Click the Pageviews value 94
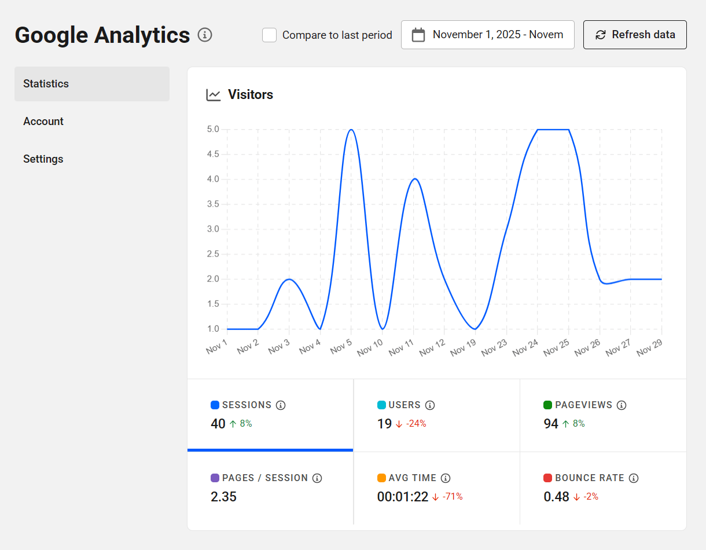 point(551,424)
